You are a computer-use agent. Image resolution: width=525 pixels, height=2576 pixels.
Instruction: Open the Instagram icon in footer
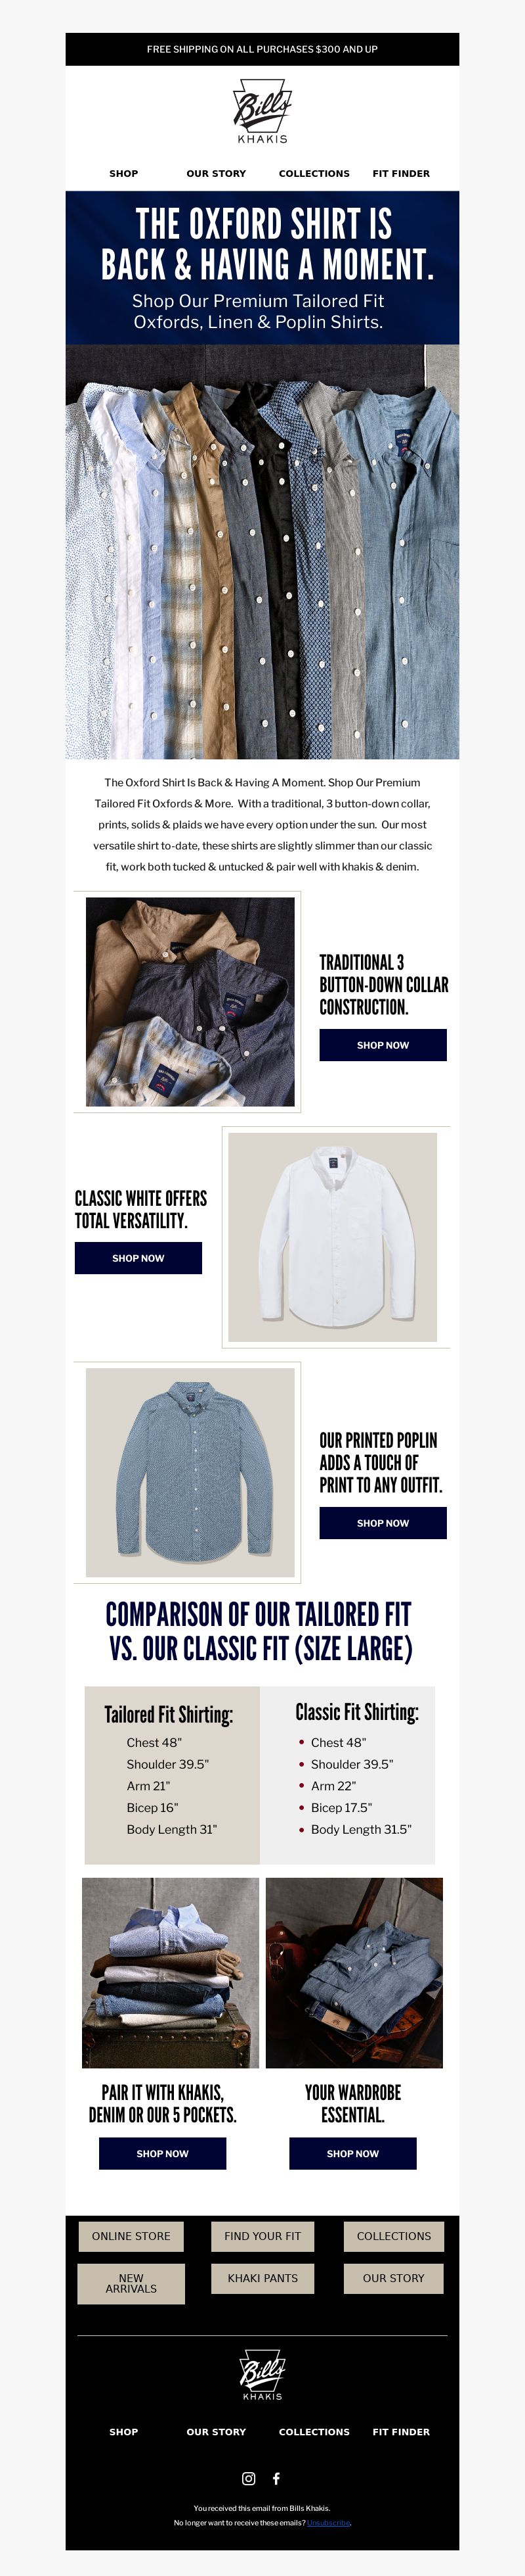click(249, 2478)
